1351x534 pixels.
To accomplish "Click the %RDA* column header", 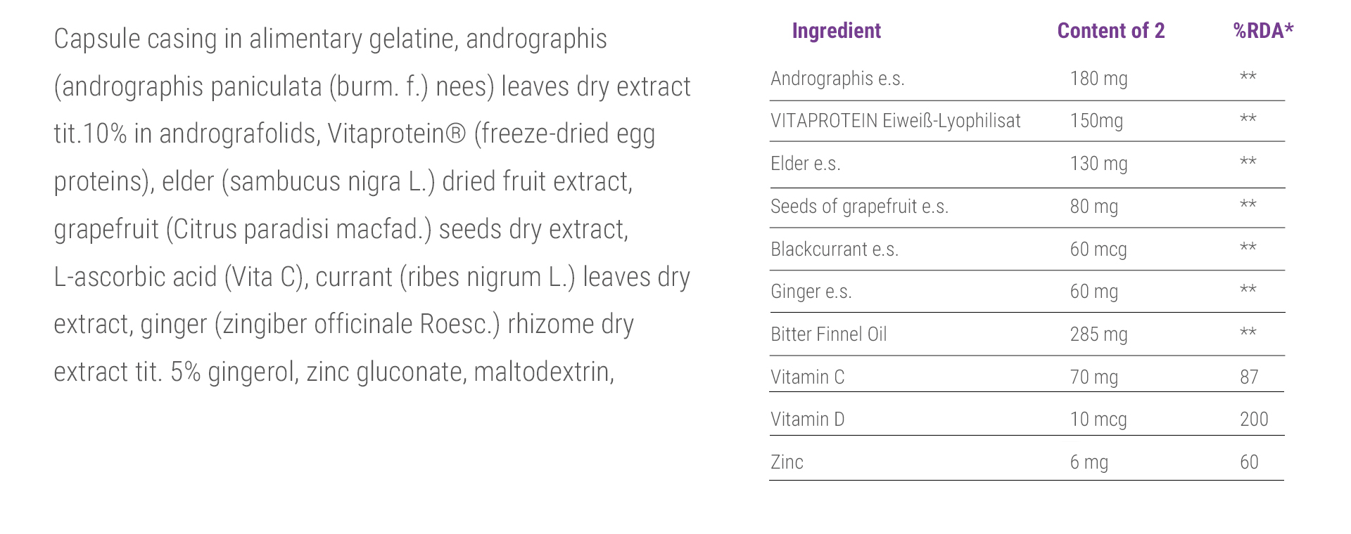I will (x=1263, y=31).
